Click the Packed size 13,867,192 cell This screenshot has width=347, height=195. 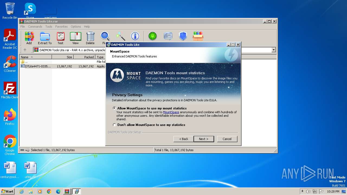tap(86, 66)
